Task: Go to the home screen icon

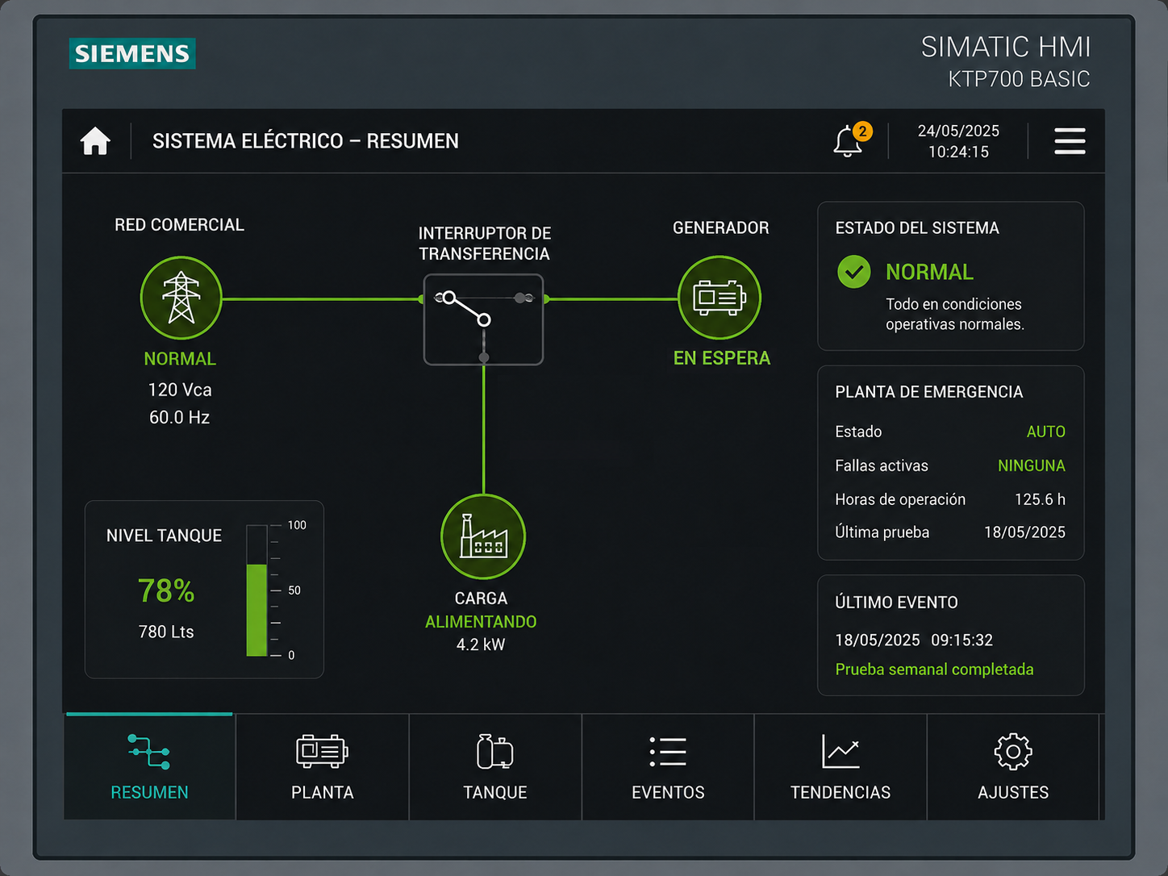Action: pyautogui.click(x=95, y=141)
